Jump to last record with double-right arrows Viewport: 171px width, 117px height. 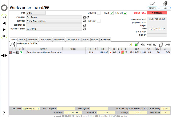coord(4,36)
